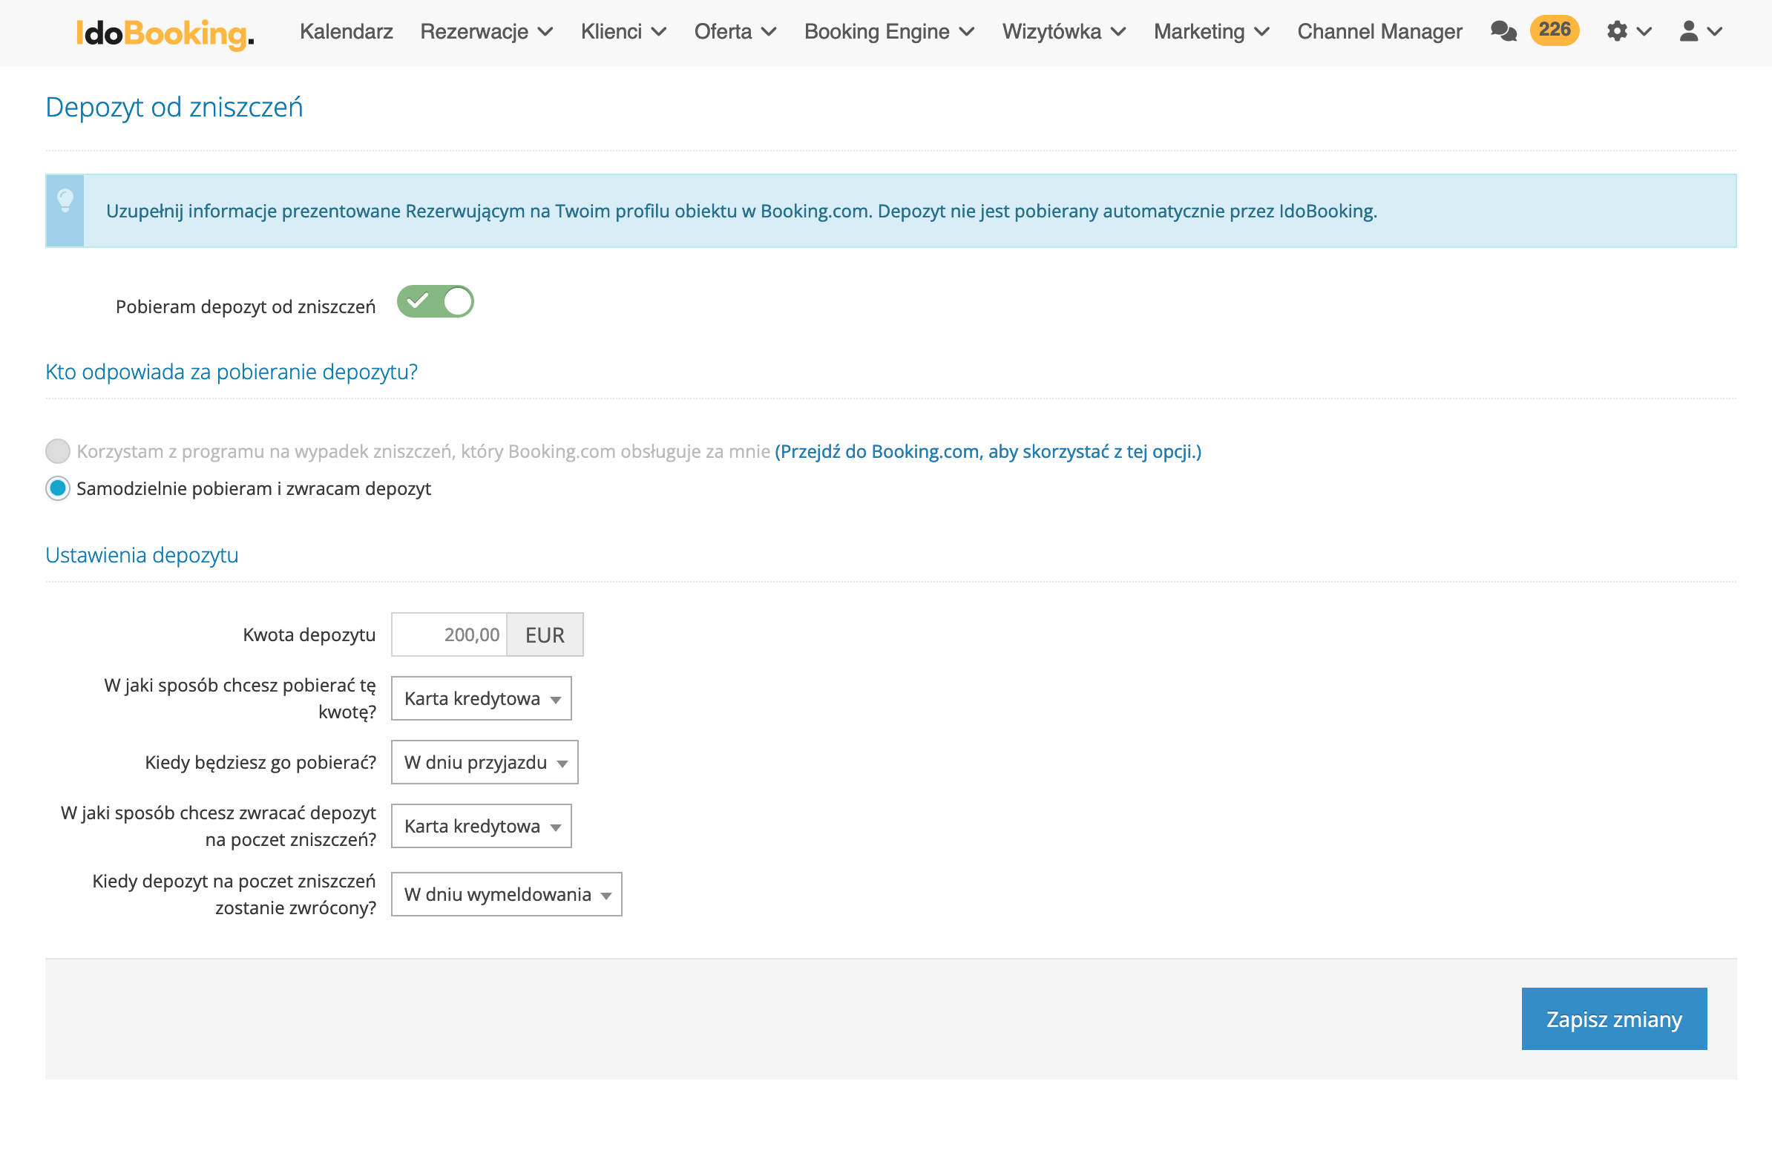Viewport: 1772px width, 1168px height.
Task: Select Samodzielnie pobieram i zwracam depozyt
Action: tap(58, 489)
